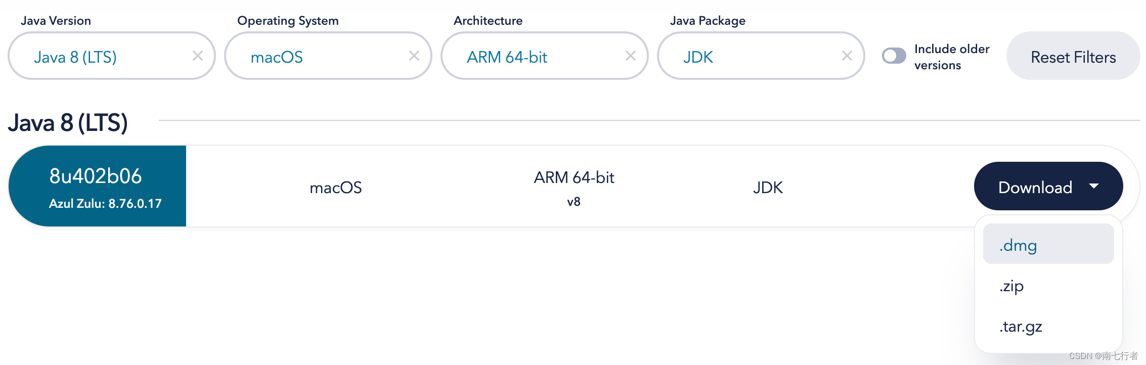Viewport: 1146px width, 365px height.
Task: Click the Java Package filter label
Action: pos(708,21)
